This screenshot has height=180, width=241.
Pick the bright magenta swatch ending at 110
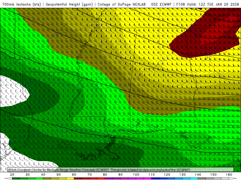(x=148, y=178)
